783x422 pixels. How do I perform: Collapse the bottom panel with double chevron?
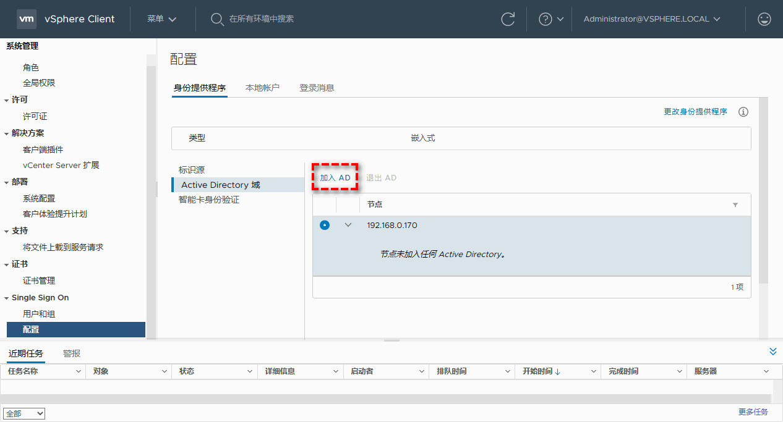[x=772, y=352]
